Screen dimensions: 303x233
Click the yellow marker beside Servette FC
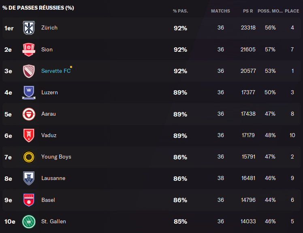click(x=71, y=67)
